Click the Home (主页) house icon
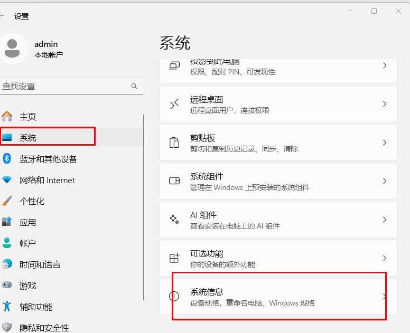Viewport: 410px width, 333px height. [x=7, y=116]
